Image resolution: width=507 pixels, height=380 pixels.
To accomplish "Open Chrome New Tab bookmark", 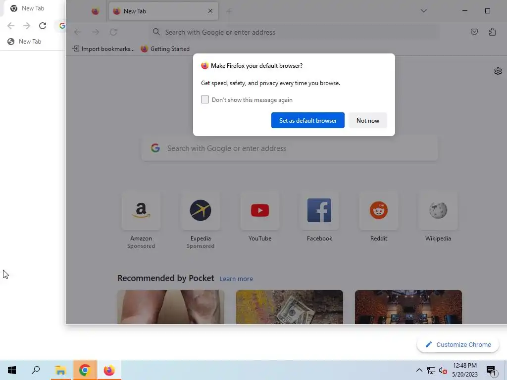I will pyautogui.click(x=25, y=42).
